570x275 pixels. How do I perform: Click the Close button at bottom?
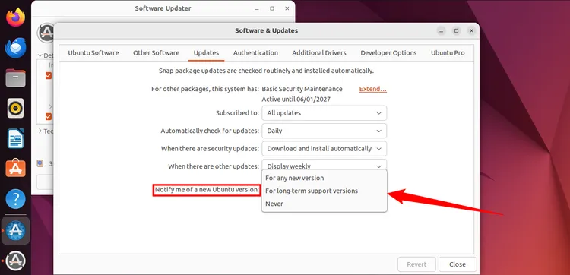click(x=458, y=264)
